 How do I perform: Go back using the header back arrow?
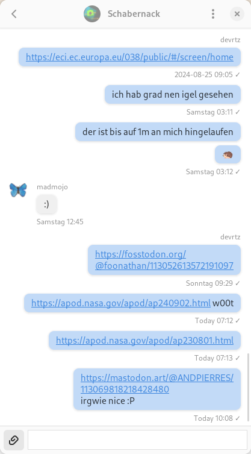tap(14, 14)
